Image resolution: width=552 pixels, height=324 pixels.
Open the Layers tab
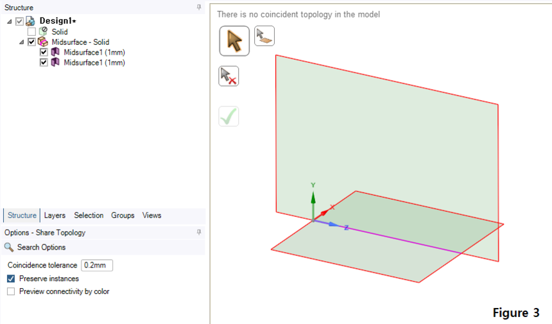55,216
